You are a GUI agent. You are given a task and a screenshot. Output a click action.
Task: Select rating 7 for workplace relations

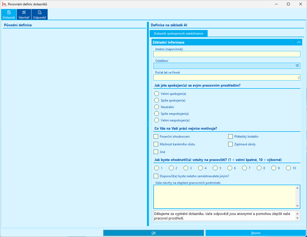pyautogui.click(x=244, y=168)
